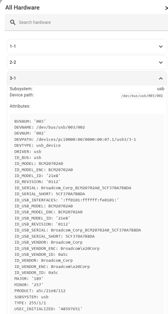Click the chevron beside 1-1

point(160,46)
